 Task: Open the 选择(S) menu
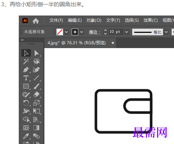pos(132,20)
